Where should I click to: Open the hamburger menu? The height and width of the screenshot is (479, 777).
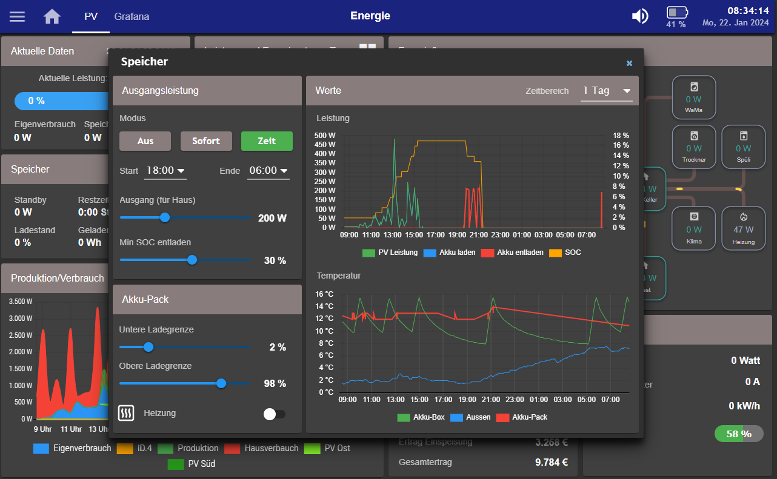18,17
